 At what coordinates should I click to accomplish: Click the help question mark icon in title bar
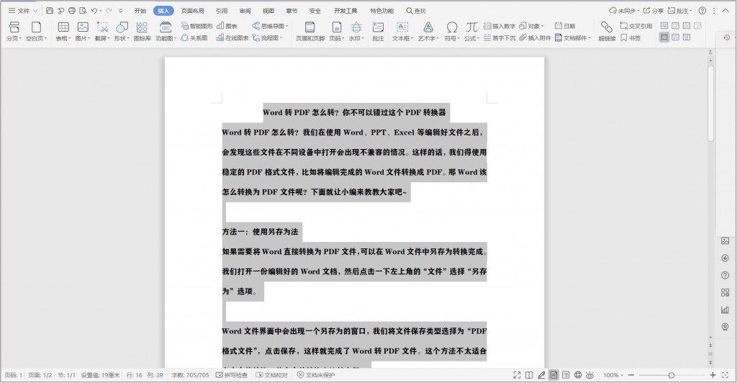point(702,10)
